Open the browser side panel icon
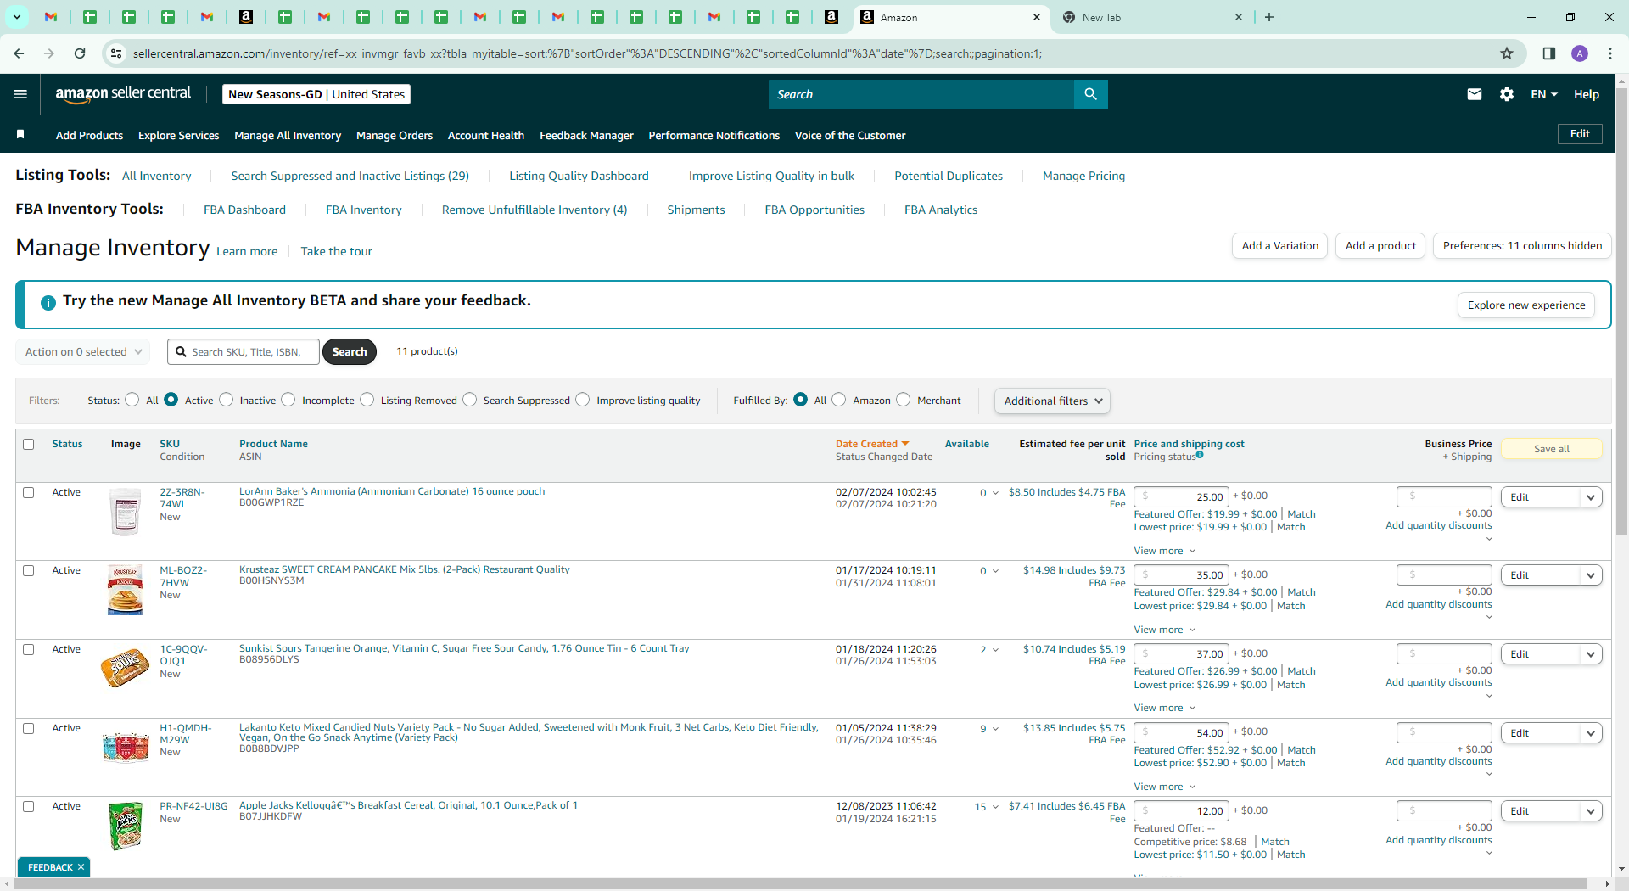1629x891 pixels. (x=1549, y=53)
